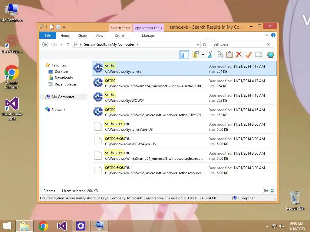
Task: Show hidden tray icons arrow
Action: (x=267, y=226)
